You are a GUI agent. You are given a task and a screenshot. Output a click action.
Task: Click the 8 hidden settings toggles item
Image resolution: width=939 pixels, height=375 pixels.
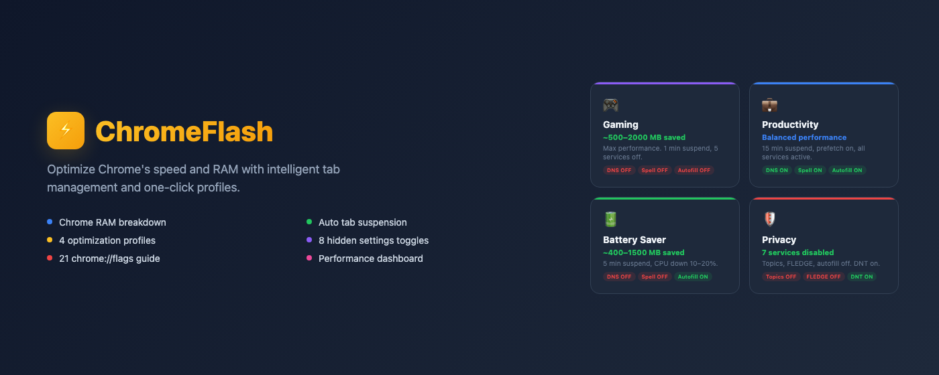point(374,240)
